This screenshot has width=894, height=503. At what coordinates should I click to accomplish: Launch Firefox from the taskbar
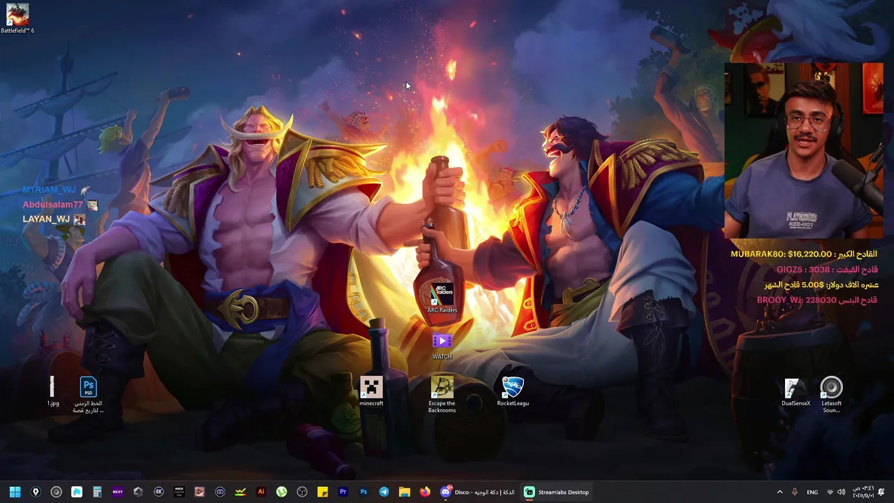tap(425, 492)
